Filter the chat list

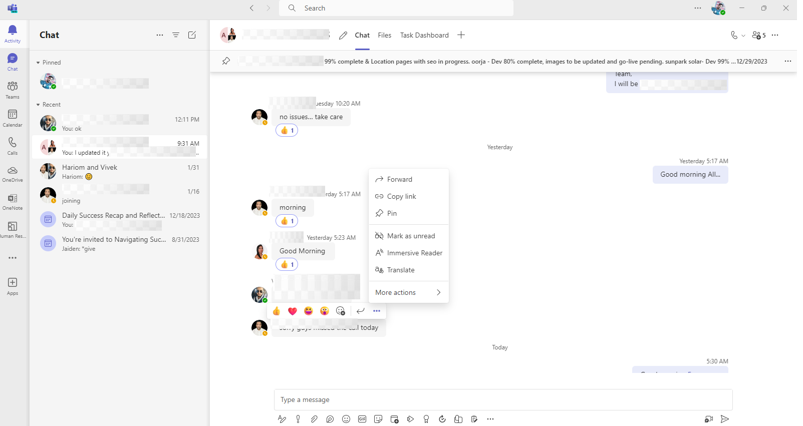coord(176,35)
